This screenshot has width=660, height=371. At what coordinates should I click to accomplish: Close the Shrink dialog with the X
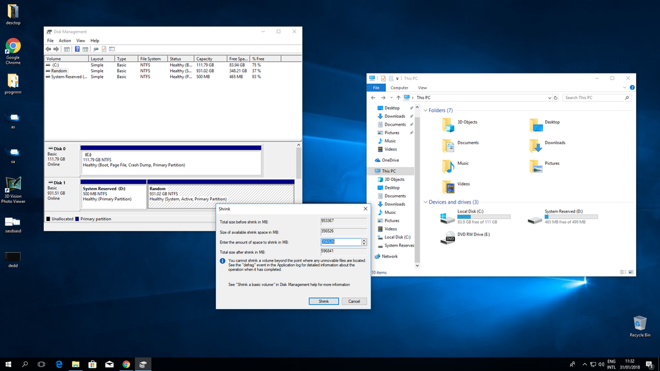click(365, 209)
